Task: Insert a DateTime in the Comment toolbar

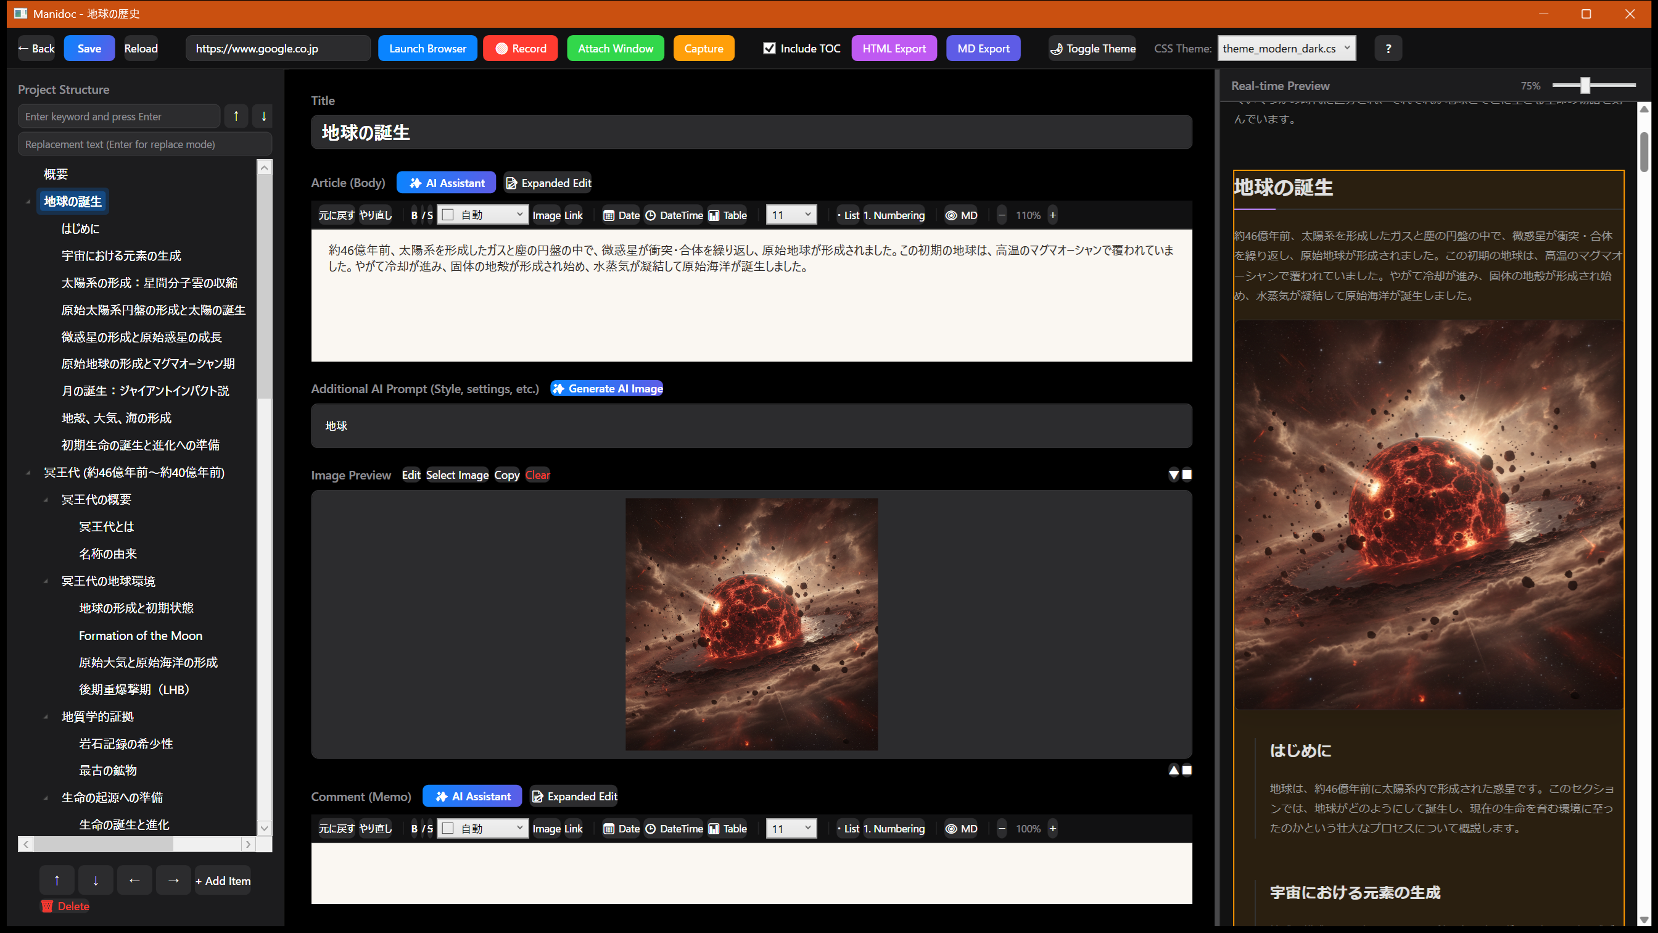Action: (673, 829)
